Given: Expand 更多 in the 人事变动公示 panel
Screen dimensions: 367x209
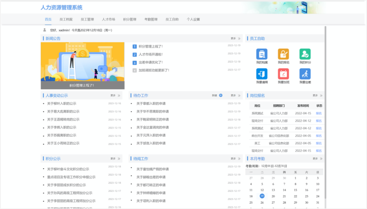Looking at the screenshot, I should [x=115, y=96].
